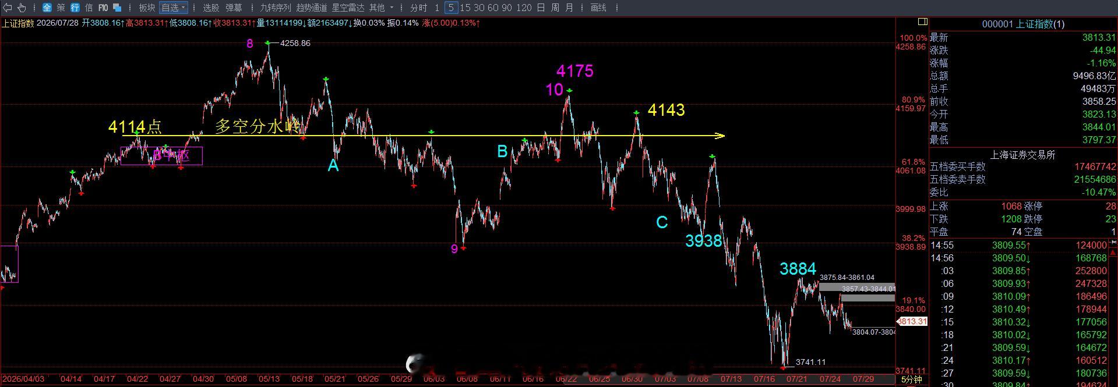This screenshot has height=387, width=1118.
Task: Click the 3813.31 current price tag
Action: coord(912,321)
